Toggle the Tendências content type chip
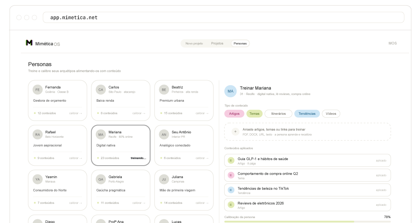The height and width of the screenshot is (223, 420). pyautogui.click(x=307, y=114)
